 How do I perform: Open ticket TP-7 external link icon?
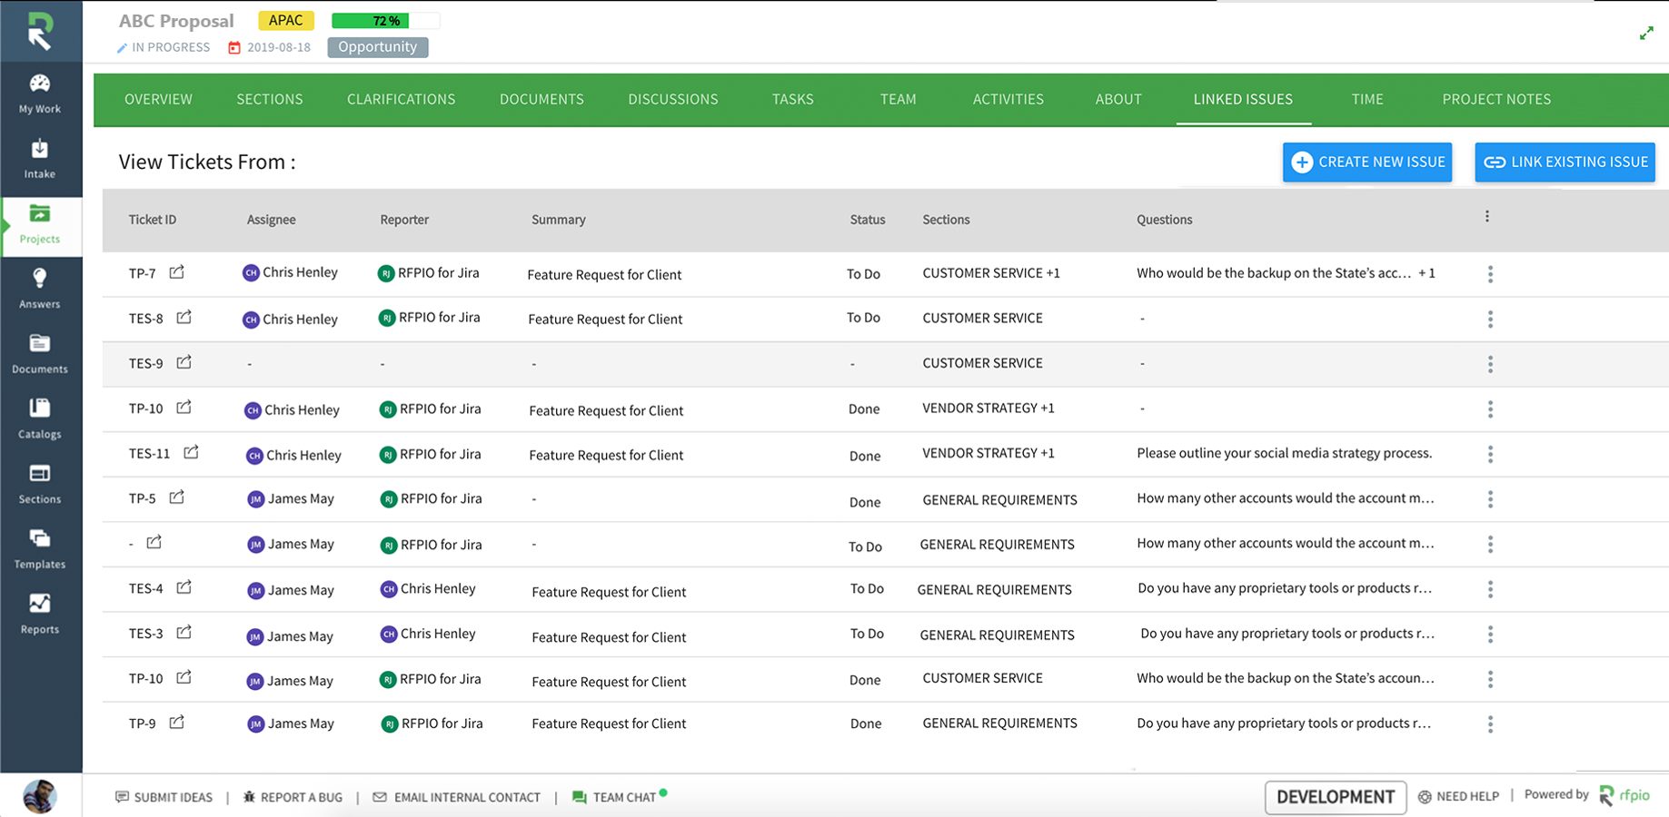click(x=177, y=272)
